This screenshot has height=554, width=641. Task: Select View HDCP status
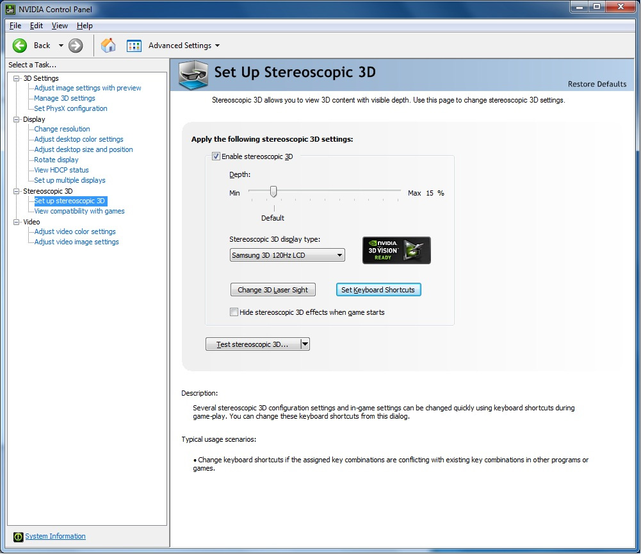61,170
